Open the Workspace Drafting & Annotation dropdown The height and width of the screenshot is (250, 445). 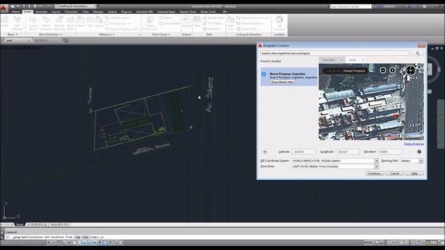click(x=76, y=6)
